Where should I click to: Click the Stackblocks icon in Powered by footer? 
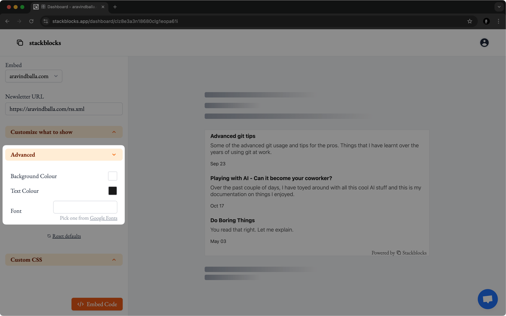pos(399,253)
